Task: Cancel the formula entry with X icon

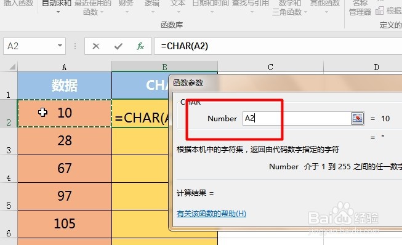Action: point(96,46)
